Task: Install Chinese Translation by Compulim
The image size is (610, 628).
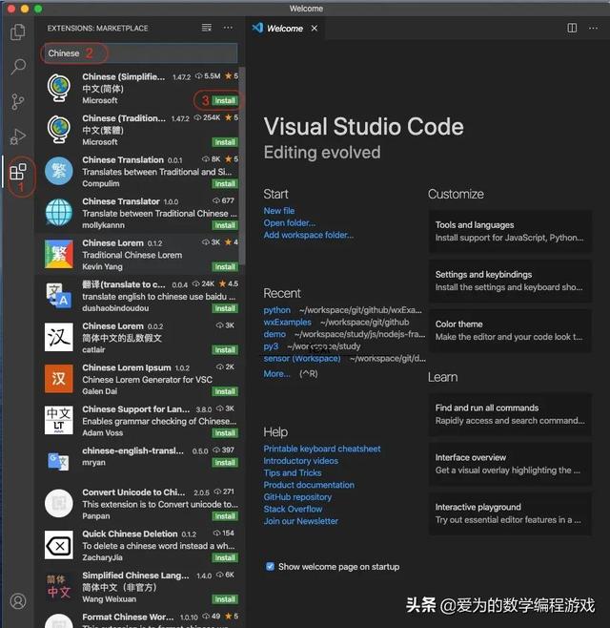Action: (224, 184)
